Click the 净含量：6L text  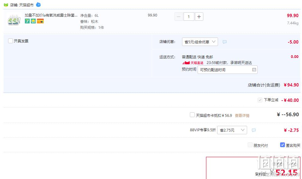89,15
